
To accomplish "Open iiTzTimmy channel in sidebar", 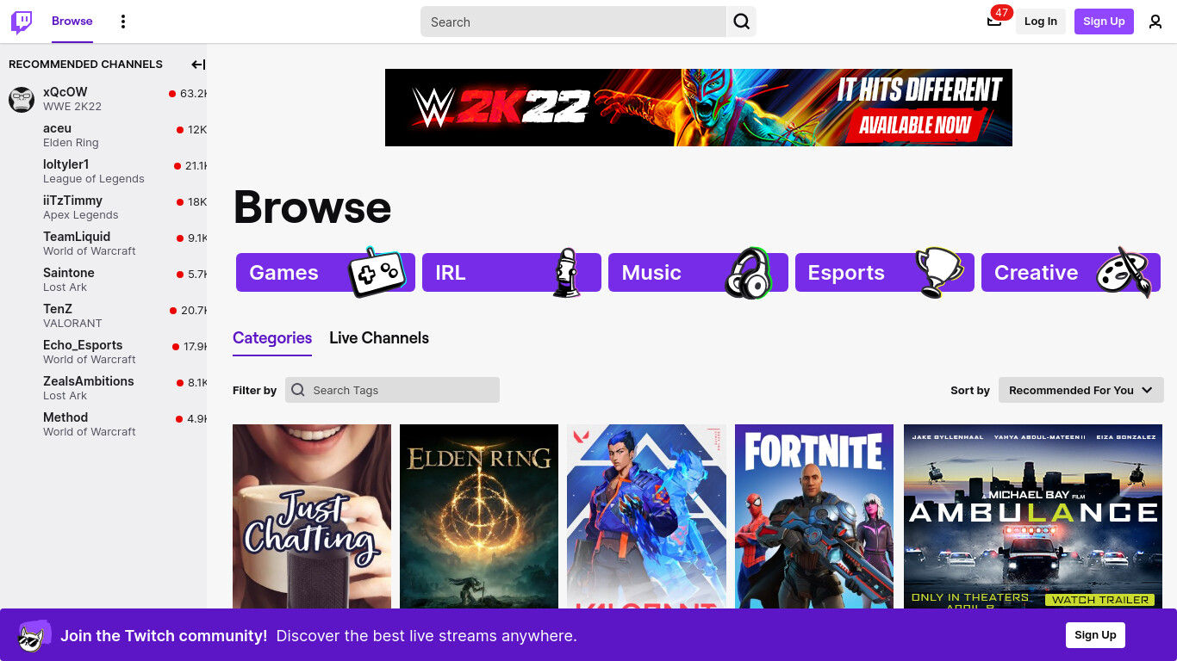I will 103,207.
